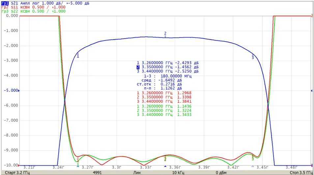Select the active Гр1 trace label
314x175 pixels.
pyautogui.click(x=5, y=3)
